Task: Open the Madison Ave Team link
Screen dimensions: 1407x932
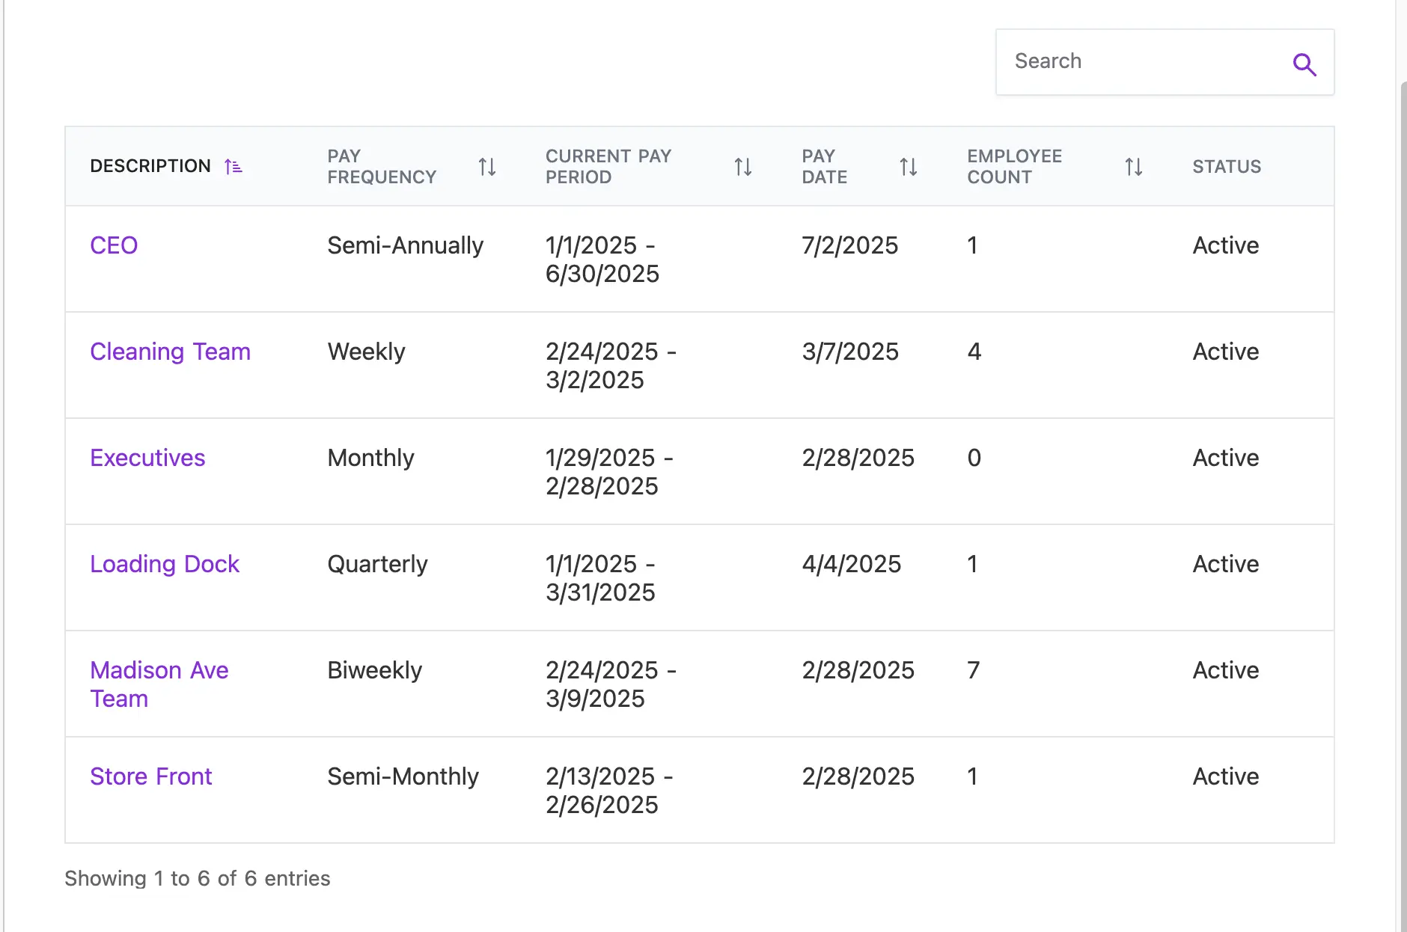Action: [x=159, y=684]
